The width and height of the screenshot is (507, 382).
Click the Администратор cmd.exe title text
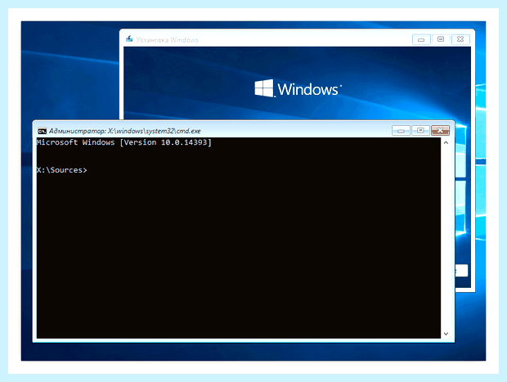pos(125,131)
